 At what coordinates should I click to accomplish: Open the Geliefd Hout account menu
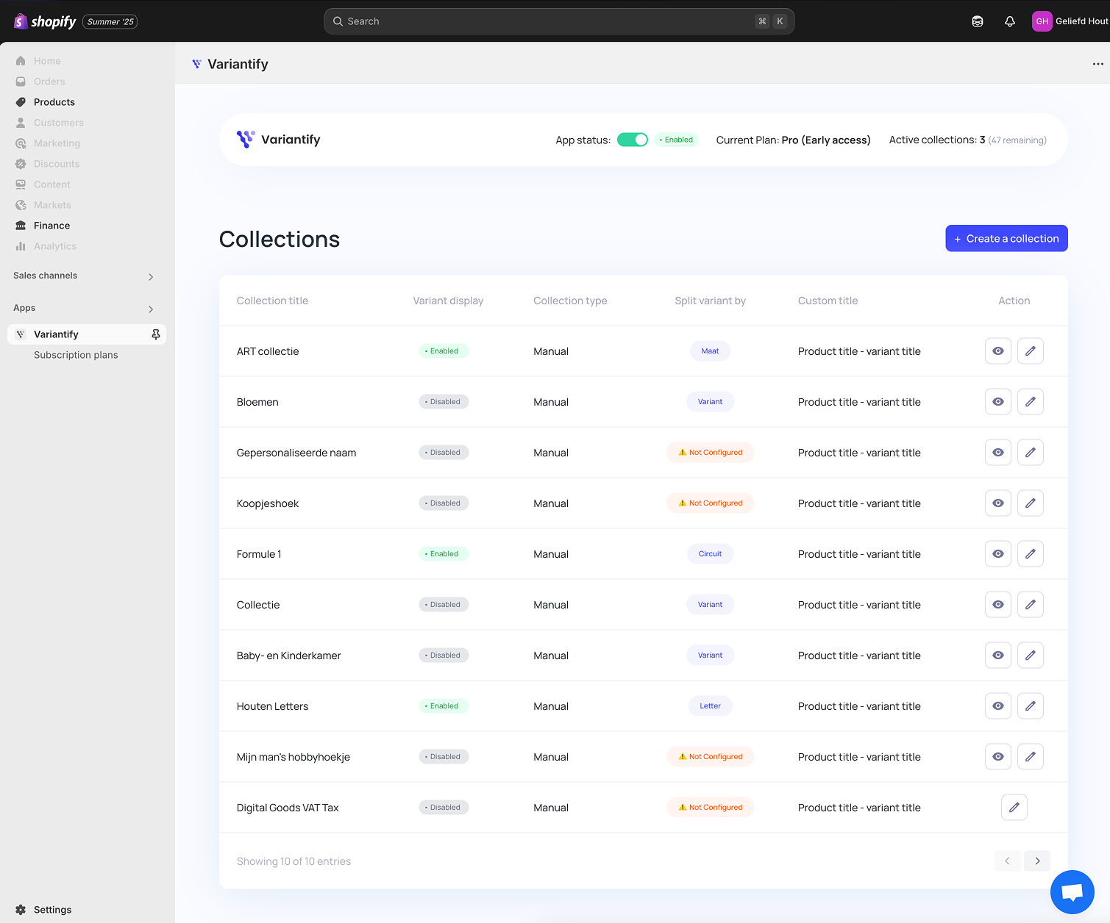[1070, 21]
